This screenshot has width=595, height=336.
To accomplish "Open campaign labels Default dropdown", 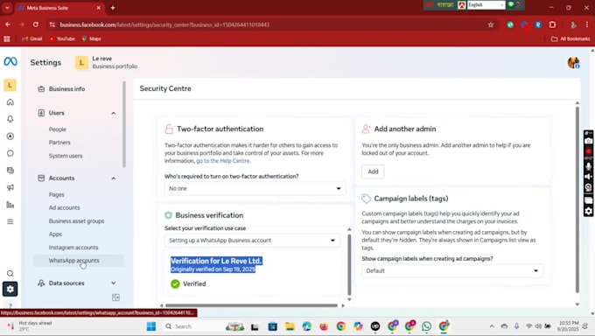I will coord(452,270).
